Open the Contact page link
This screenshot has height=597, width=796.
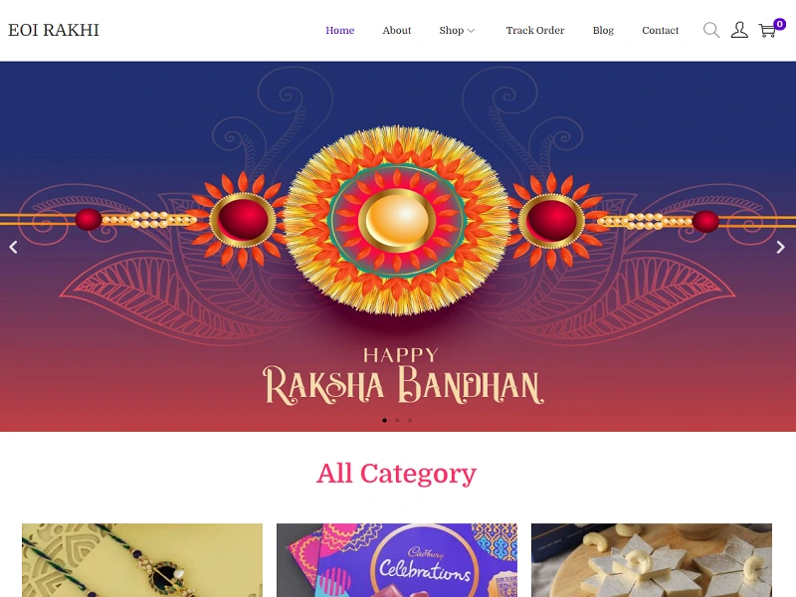[x=660, y=31]
